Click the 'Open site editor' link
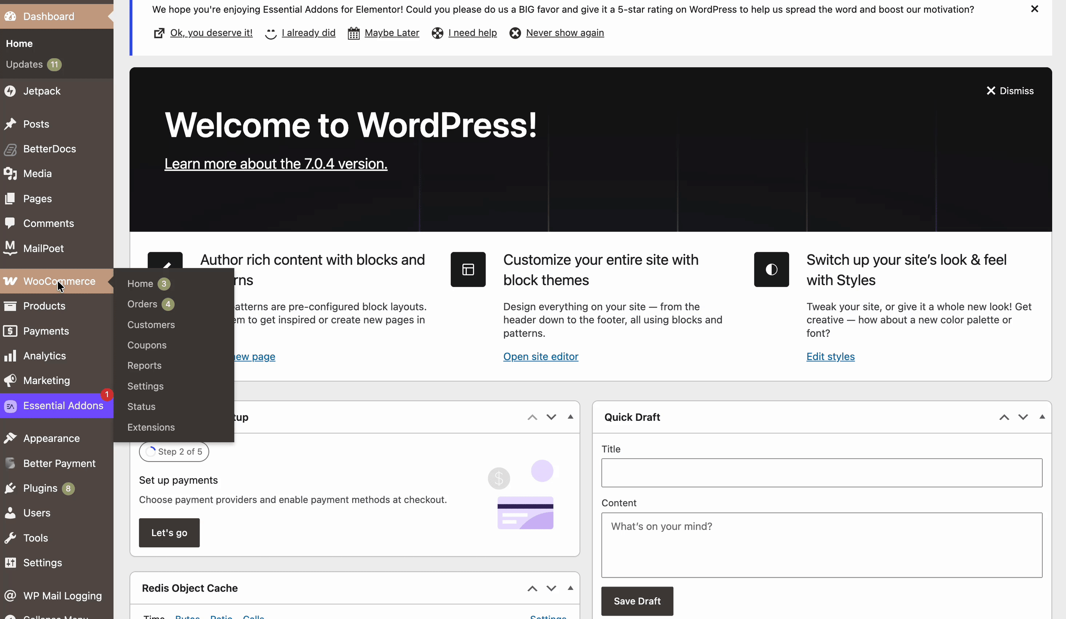This screenshot has width=1066, height=619. [x=540, y=356]
